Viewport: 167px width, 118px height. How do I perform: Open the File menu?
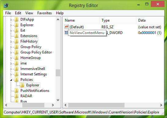[x=8, y=13]
